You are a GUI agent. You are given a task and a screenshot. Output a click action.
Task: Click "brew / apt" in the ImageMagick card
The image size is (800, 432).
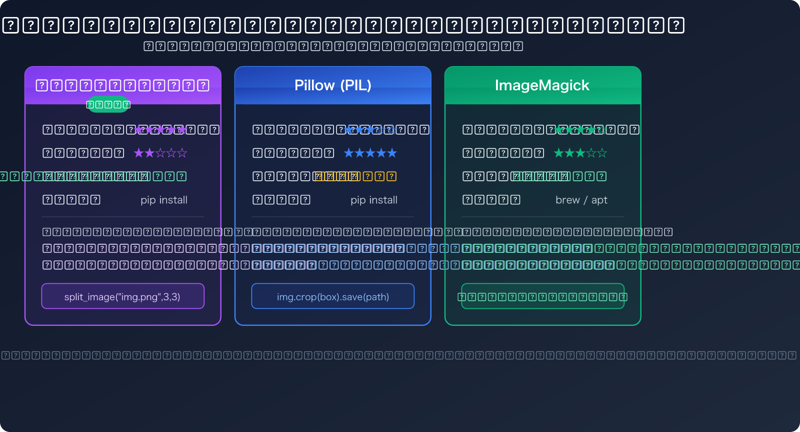pos(581,200)
